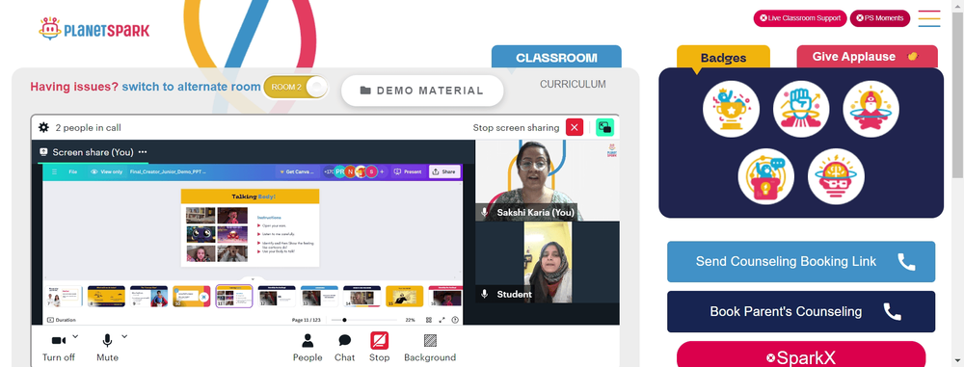The height and width of the screenshot is (367, 964).
Task: Click Send Counseling Booking Link button
Action: (801, 261)
